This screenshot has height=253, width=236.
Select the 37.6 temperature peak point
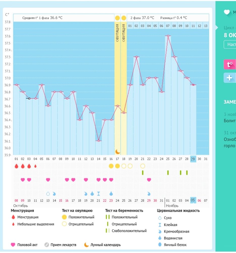pos(168,36)
